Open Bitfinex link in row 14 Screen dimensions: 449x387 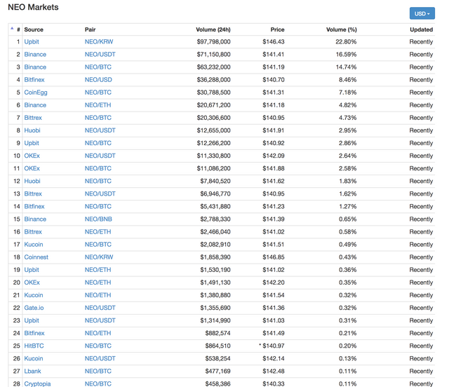pos(34,206)
